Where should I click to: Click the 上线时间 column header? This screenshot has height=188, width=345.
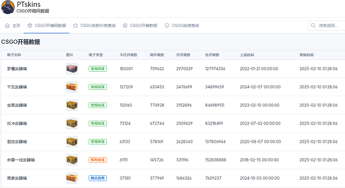tap(247, 55)
